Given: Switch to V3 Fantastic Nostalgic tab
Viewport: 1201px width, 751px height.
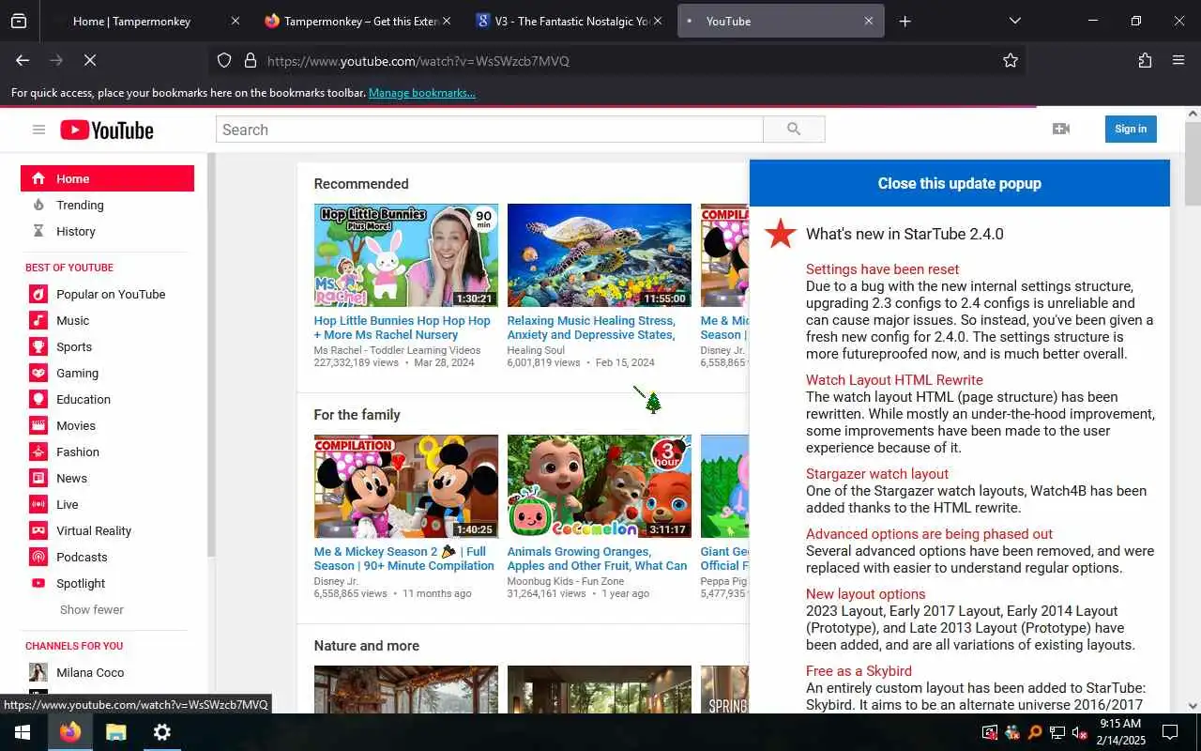Looking at the screenshot, I should (x=569, y=21).
